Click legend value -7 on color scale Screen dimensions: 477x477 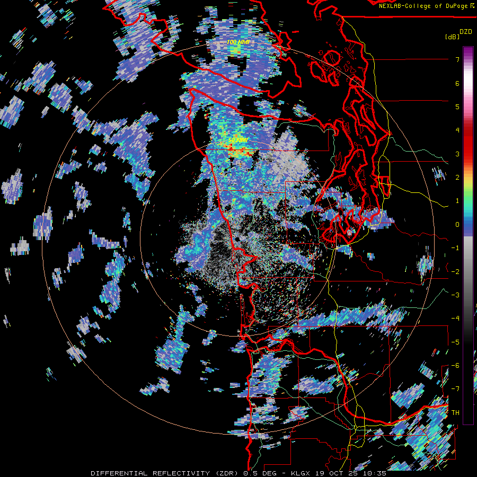click(455, 389)
